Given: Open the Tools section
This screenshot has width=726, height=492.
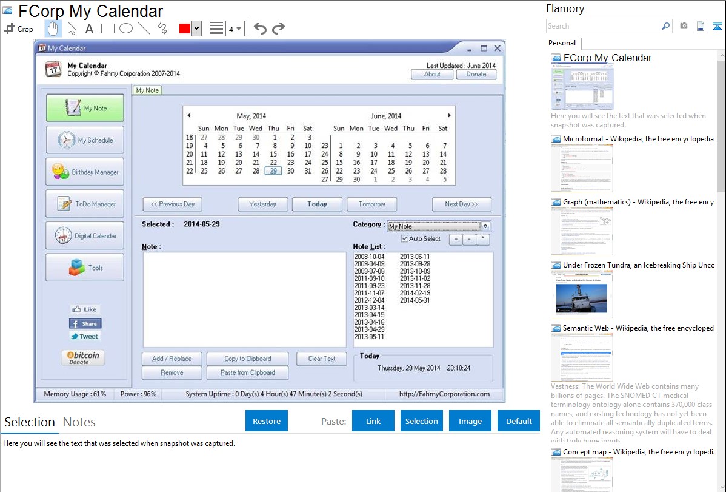Looking at the screenshot, I should coord(85,268).
